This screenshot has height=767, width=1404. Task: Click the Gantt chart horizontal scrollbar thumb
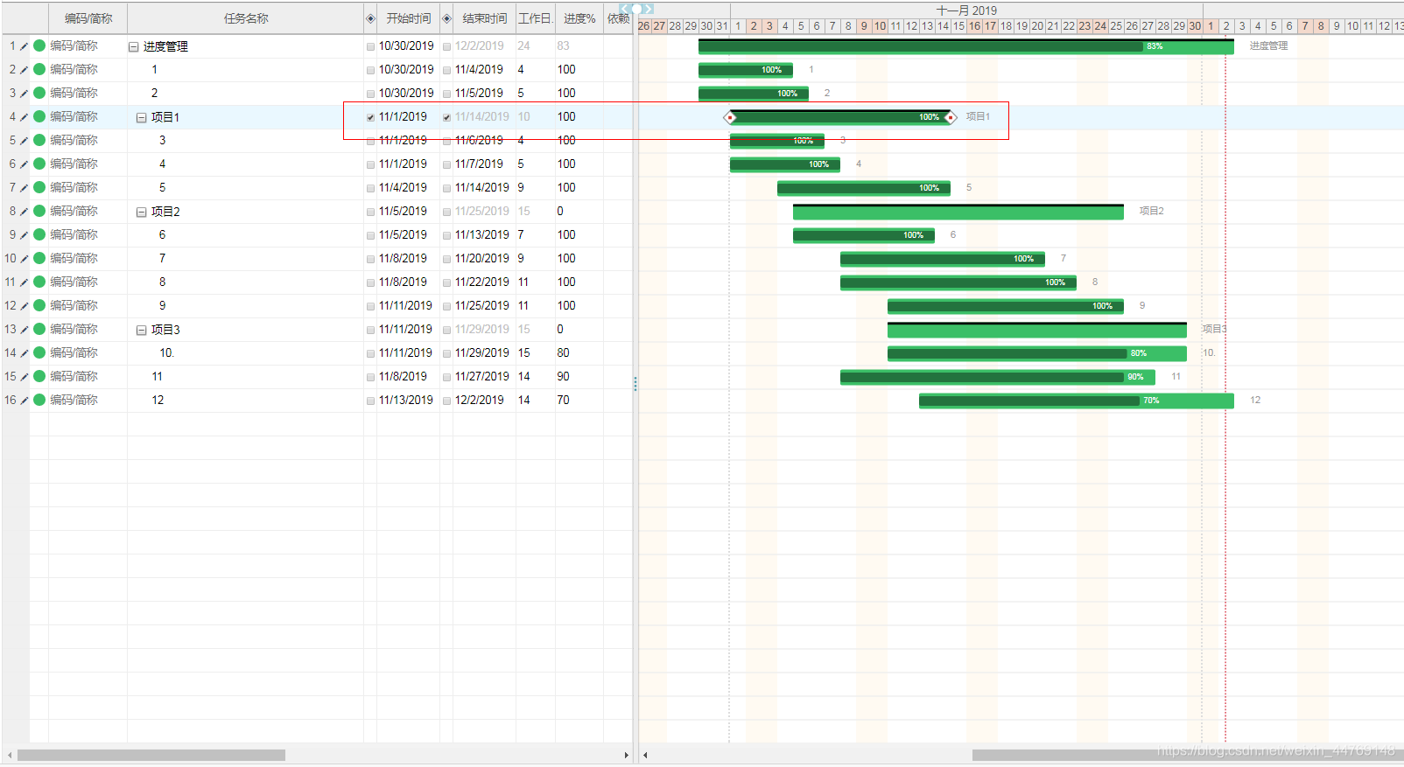coord(1188,755)
